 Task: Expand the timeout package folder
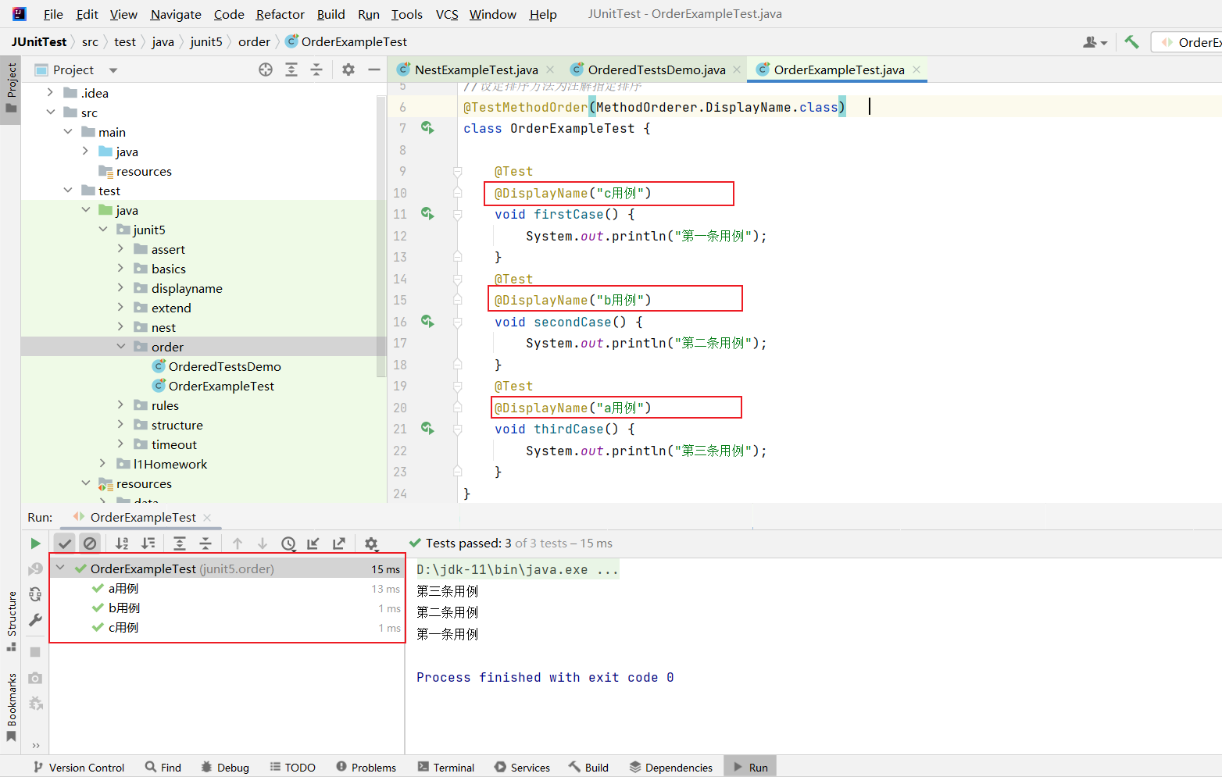pyautogui.click(x=120, y=444)
